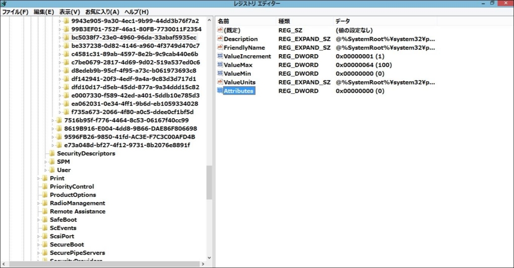Click the Registry Editor title bar icon
This screenshot has width=514, height=268.
point(4,4)
